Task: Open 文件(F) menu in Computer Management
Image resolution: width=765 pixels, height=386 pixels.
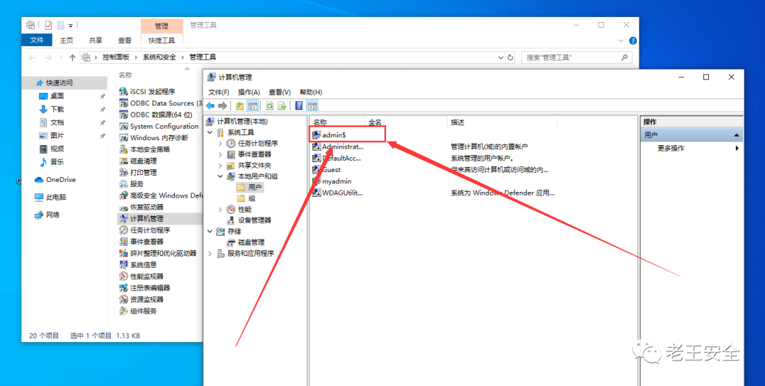Action: pos(219,92)
